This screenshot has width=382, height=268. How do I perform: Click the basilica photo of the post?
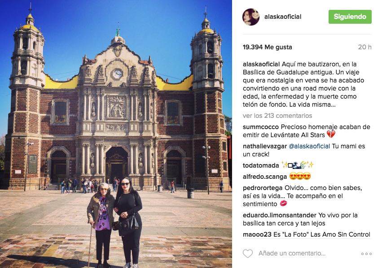tap(116, 134)
